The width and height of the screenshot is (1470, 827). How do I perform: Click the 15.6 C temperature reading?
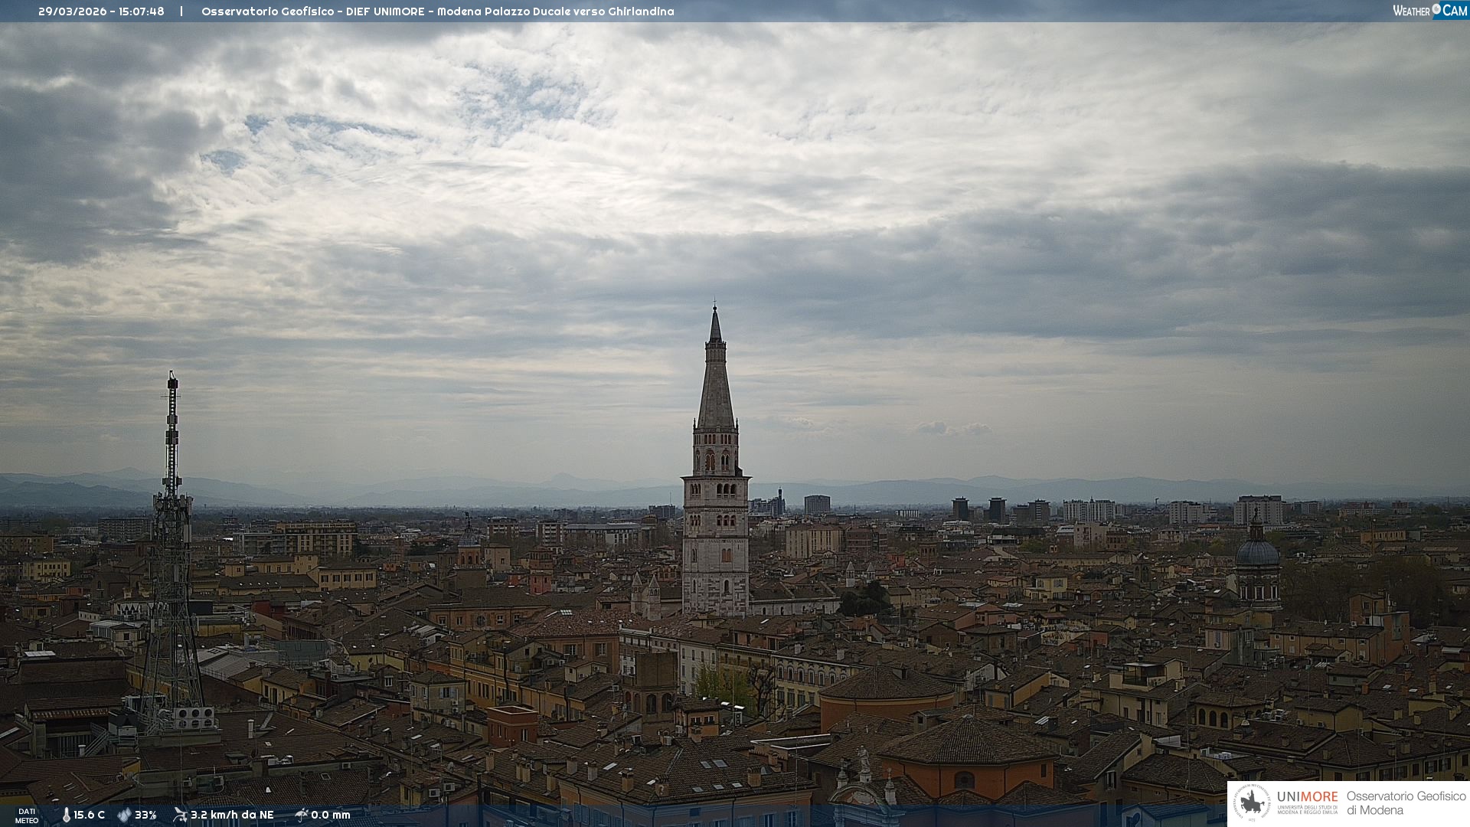(x=90, y=815)
